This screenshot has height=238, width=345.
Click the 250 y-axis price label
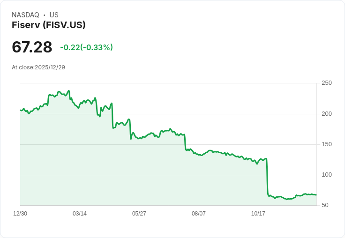[327, 83]
